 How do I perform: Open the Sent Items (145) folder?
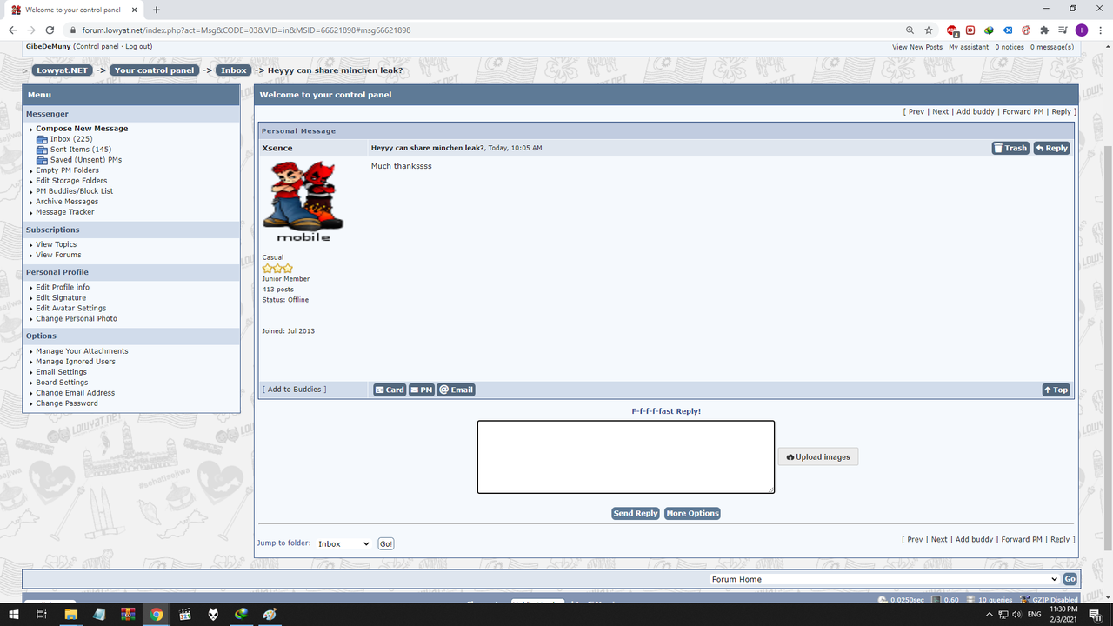coord(80,150)
